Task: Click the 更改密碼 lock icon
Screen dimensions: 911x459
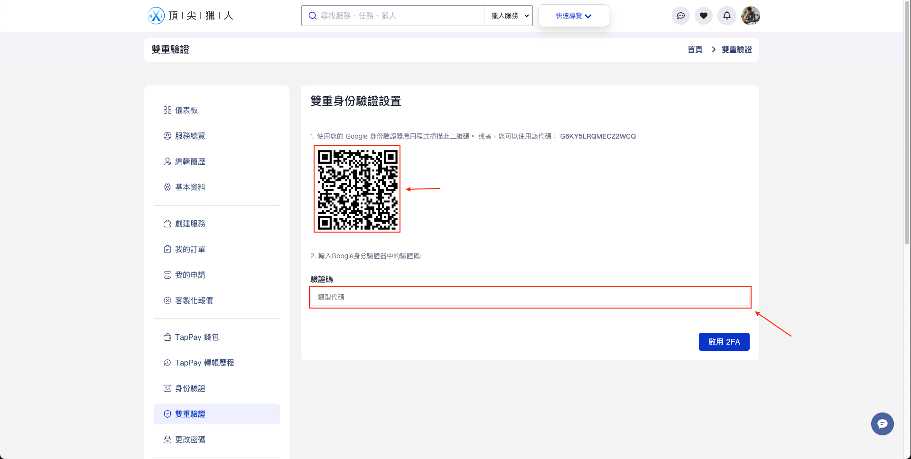Action: [x=167, y=440]
